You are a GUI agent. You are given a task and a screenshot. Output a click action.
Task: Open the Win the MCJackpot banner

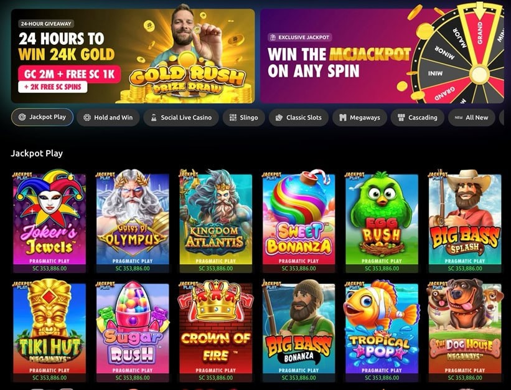click(x=382, y=56)
